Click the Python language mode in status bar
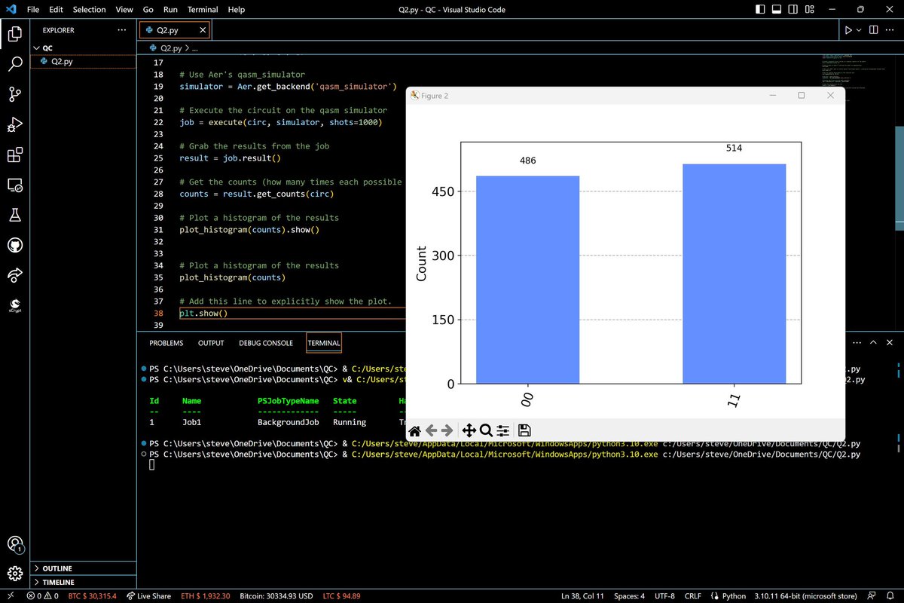 pyautogui.click(x=728, y=596)
